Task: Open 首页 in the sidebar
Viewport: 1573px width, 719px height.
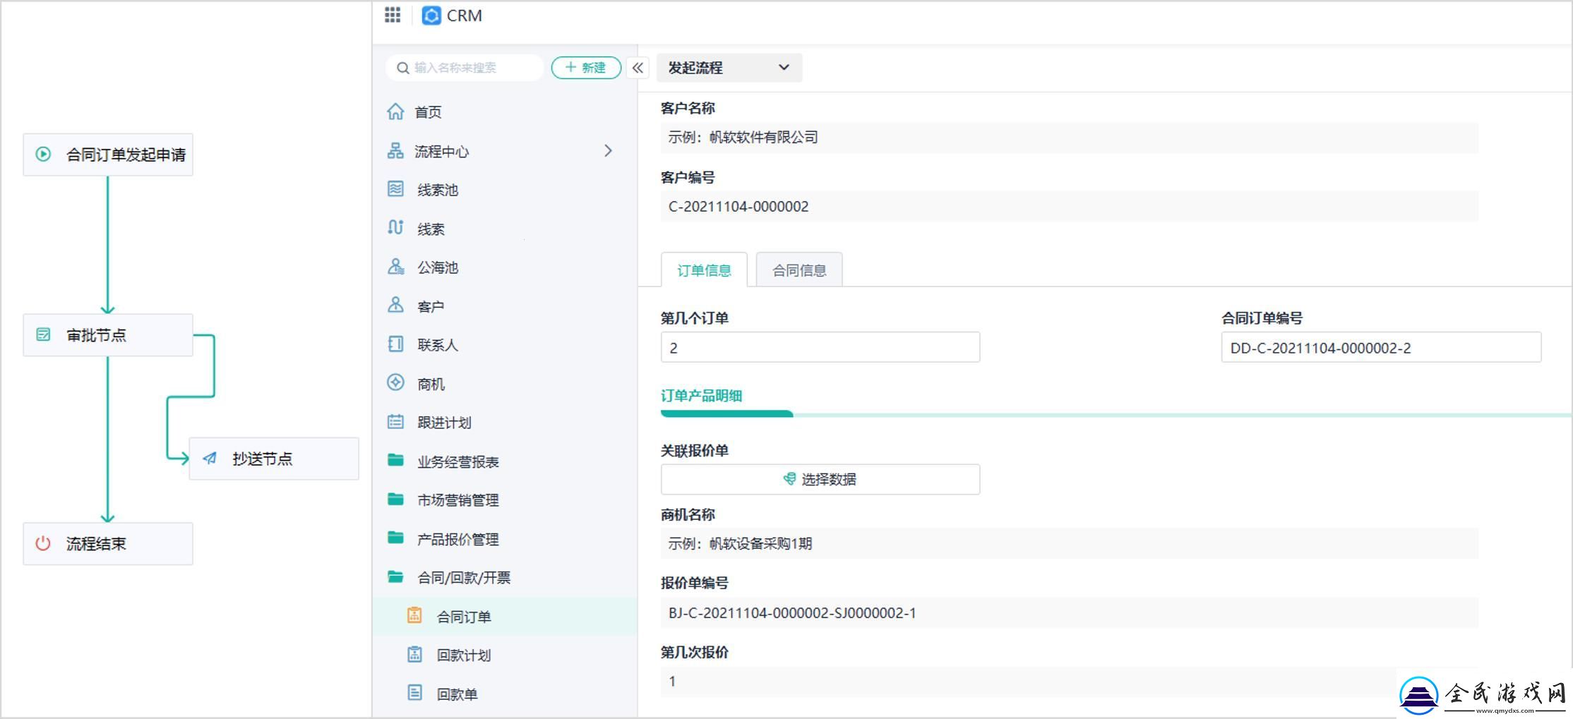Action: point(505,111)
